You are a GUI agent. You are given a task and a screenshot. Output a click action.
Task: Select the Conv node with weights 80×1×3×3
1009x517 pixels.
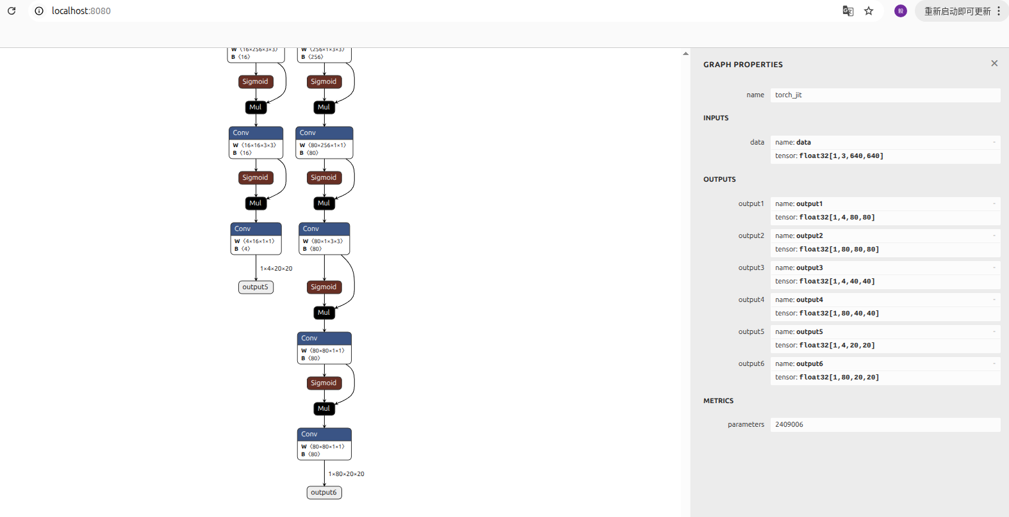pyautogui.click(x=324, y=238)
